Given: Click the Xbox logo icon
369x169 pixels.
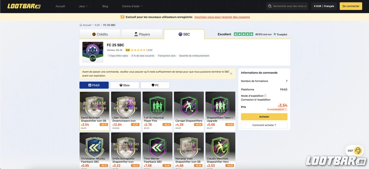Looking at the screenshot, I should pos(121,85).
